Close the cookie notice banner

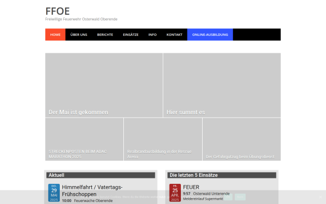click(x=321, y=197)
